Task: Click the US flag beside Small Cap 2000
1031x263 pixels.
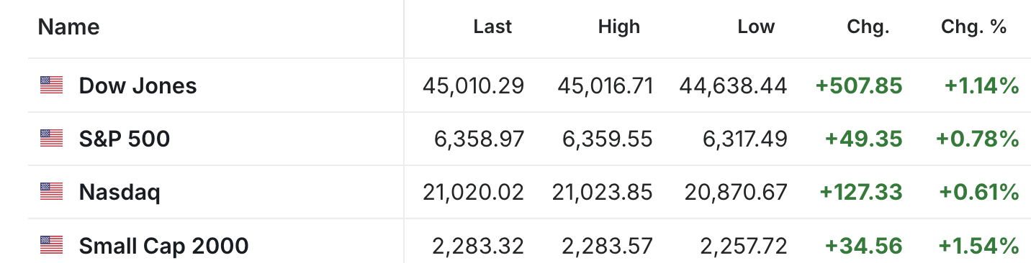Action: point(51,245)
